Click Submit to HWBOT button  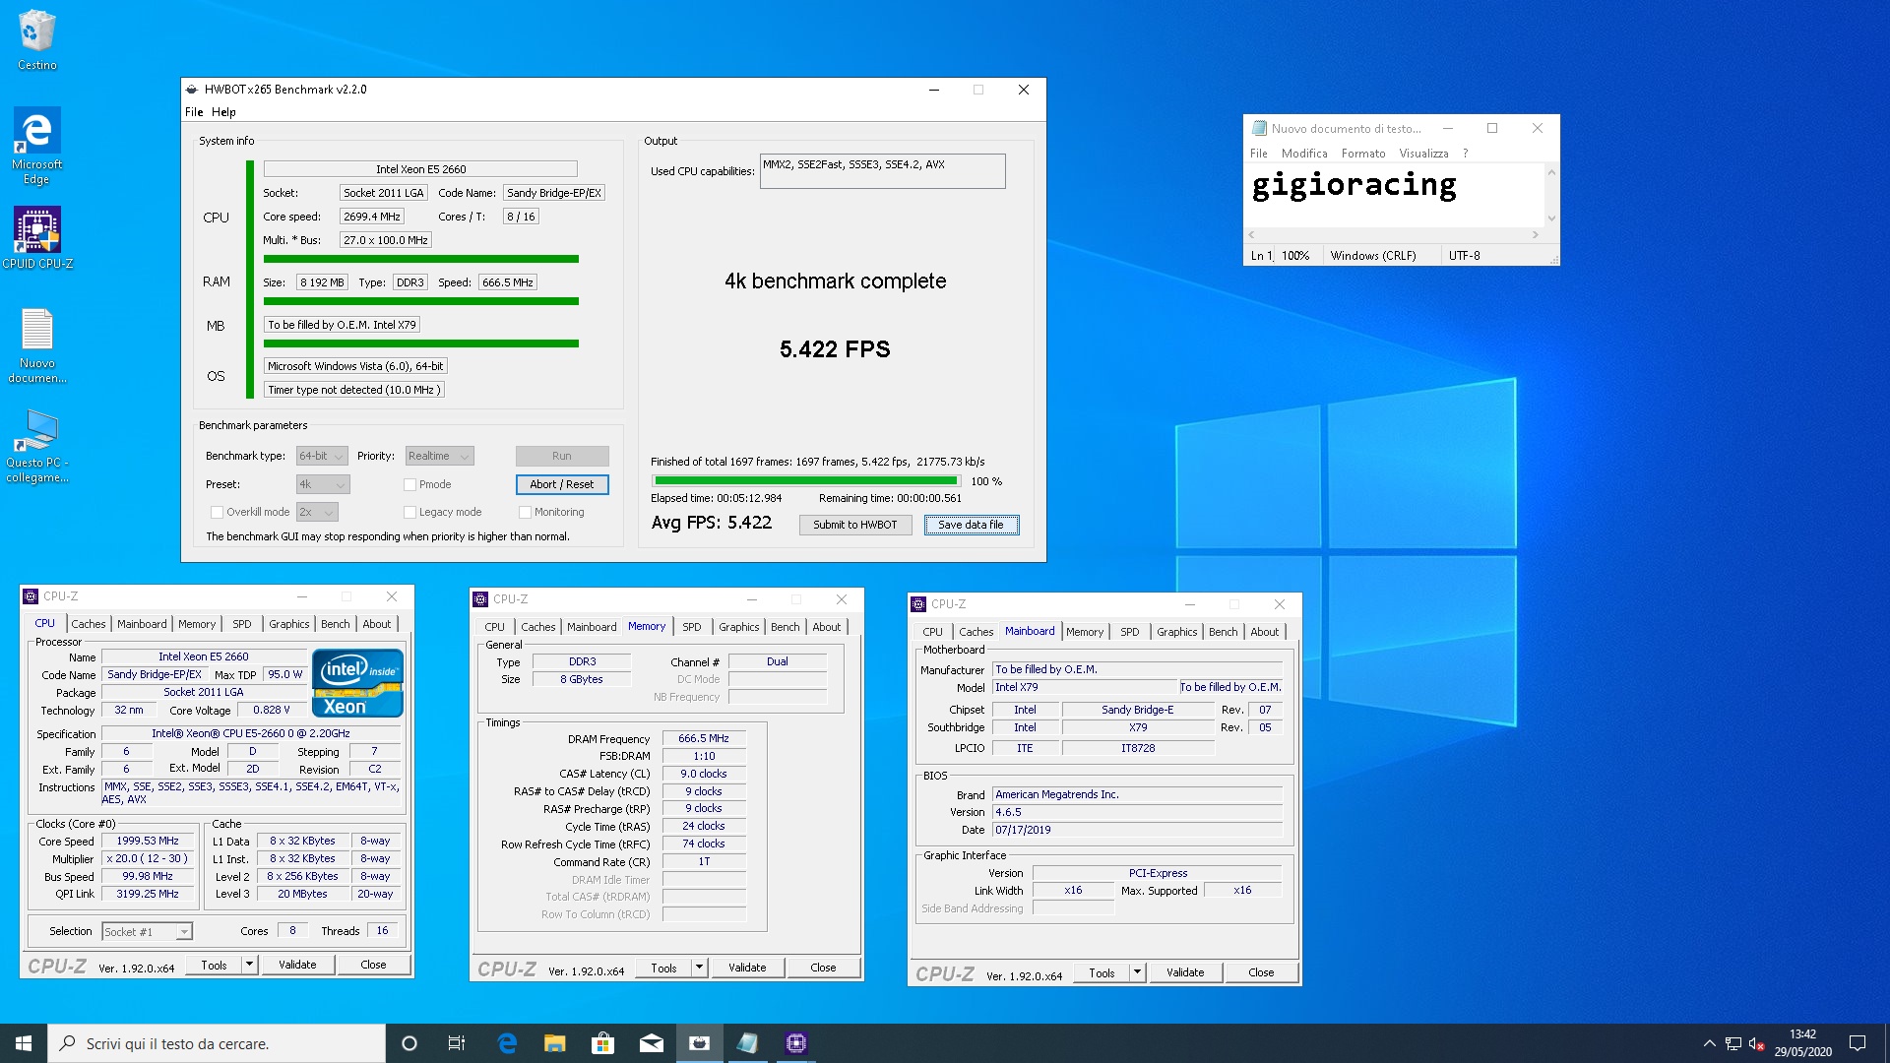(854, 525)
